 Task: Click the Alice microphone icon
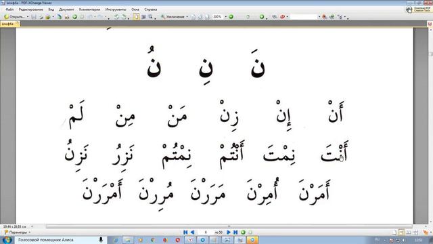(101, 240)
